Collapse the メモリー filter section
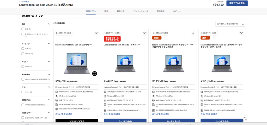Viewport: 267px width, 125px height. click(49, 62)
